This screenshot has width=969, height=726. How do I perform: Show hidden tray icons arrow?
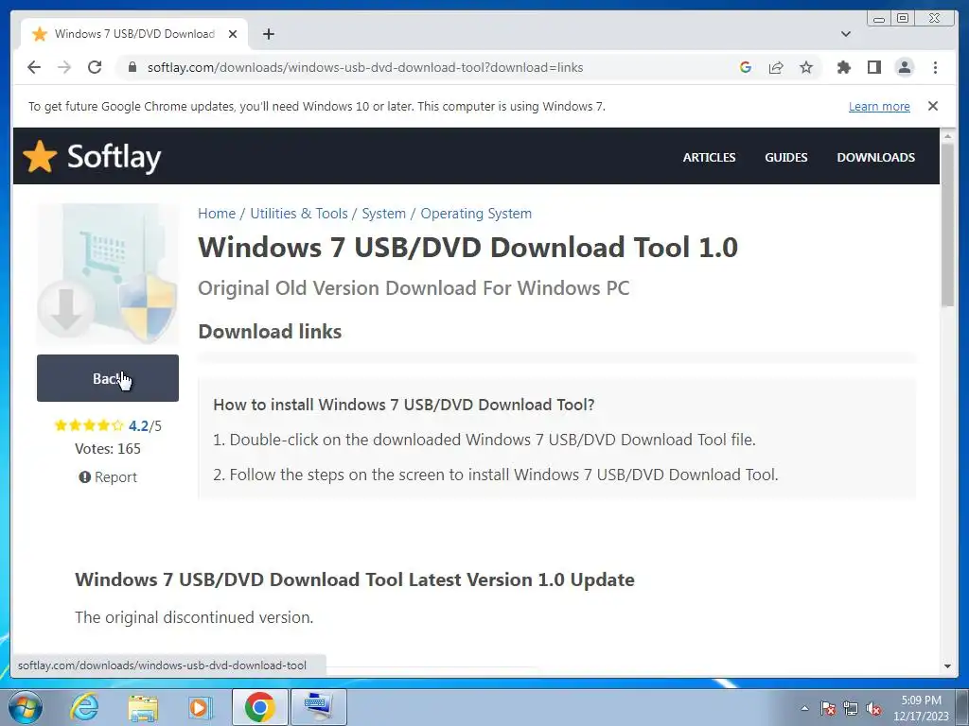[x=804, y=708]
